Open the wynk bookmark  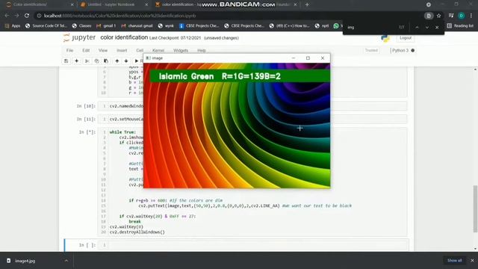tap(166, 26)
